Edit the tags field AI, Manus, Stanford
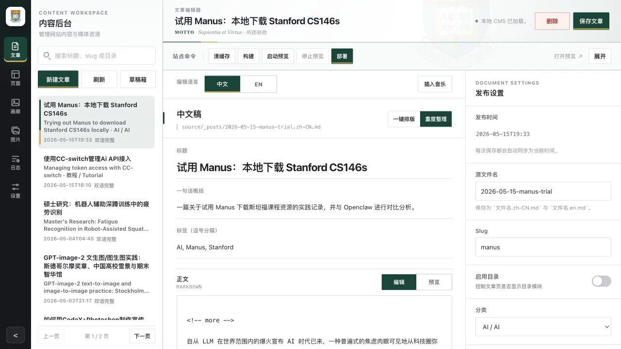This screenshot has width=621, height=349. click(x=314, y=247)
